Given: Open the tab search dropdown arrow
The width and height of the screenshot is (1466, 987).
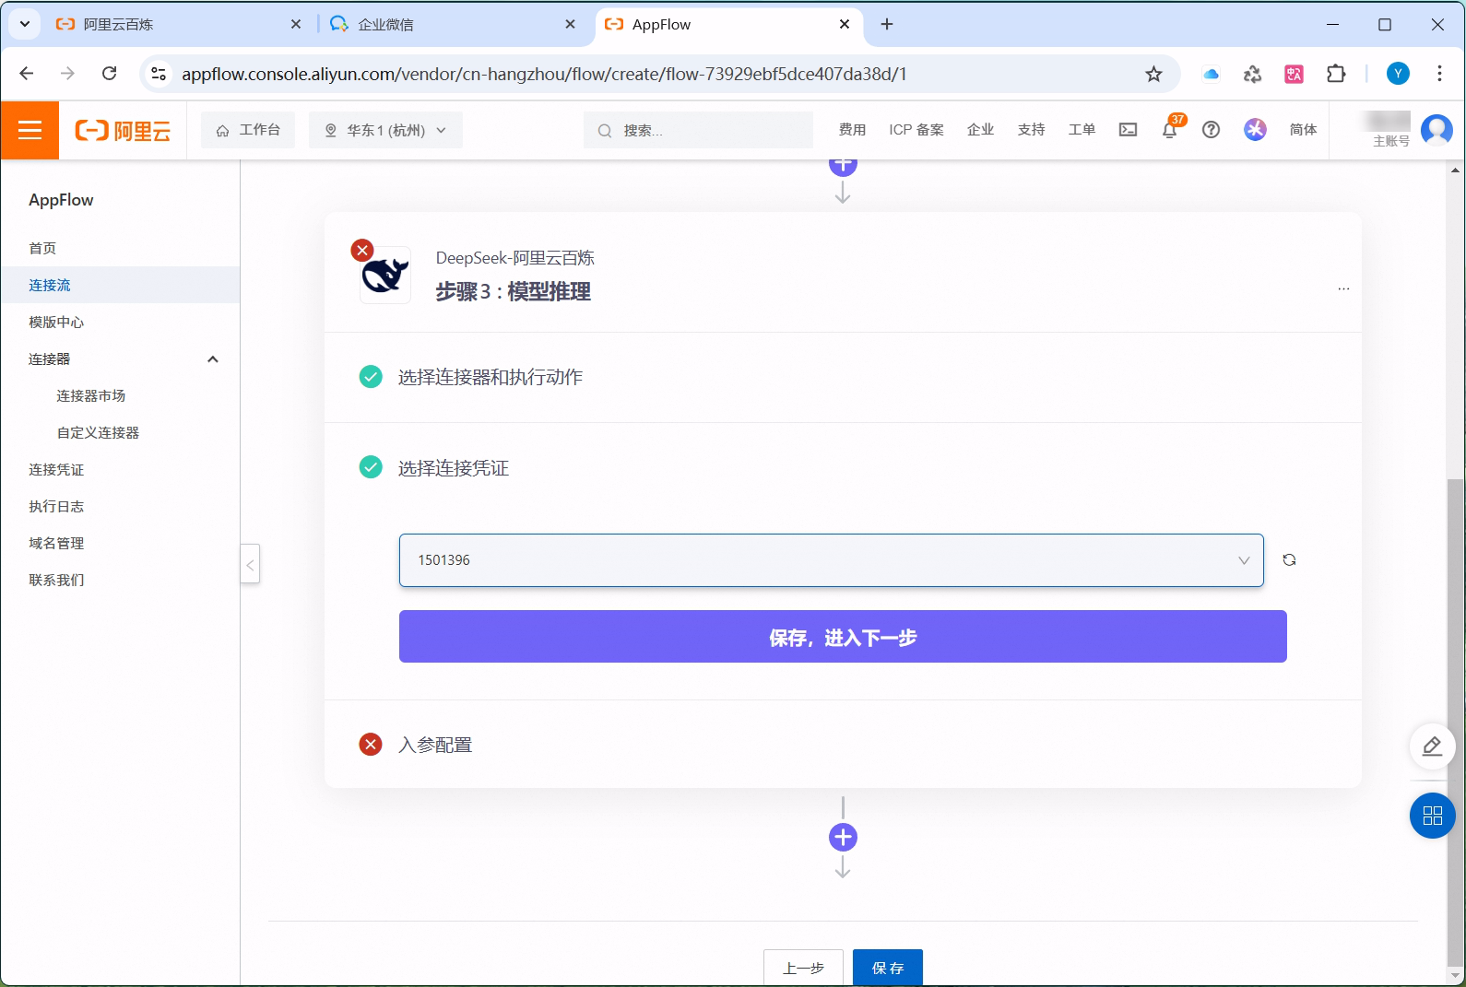Looking at the screenshot, I should pyautogui.click(x=25, y=25).
